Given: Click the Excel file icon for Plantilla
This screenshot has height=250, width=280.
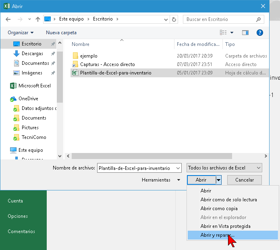Looking at the screenshot, I should point(75,72).
